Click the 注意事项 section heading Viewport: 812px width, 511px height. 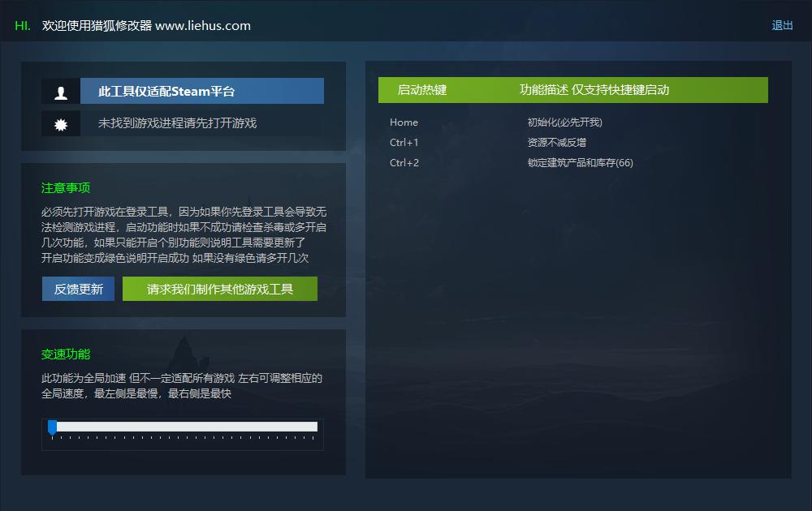[x=66, y=187]
